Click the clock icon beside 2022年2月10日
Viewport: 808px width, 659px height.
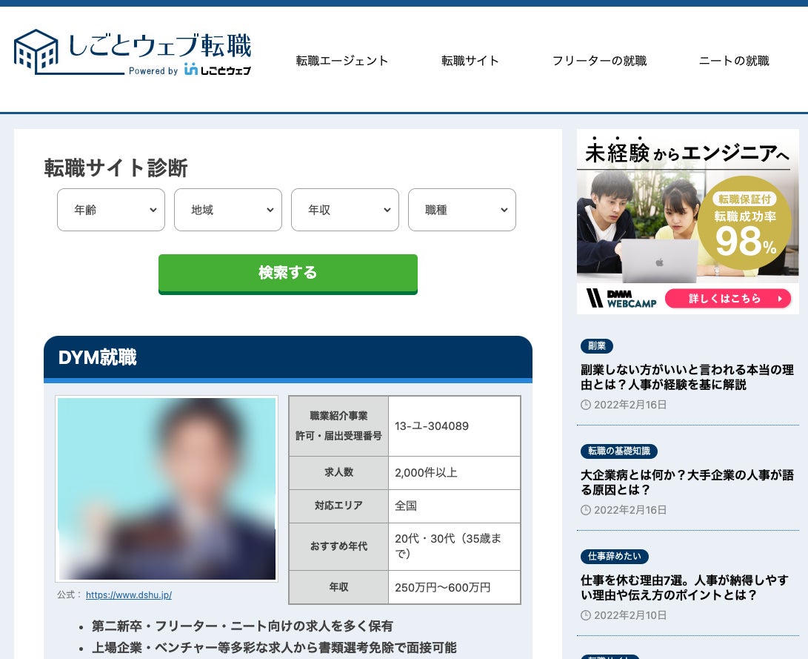point(586,615)
